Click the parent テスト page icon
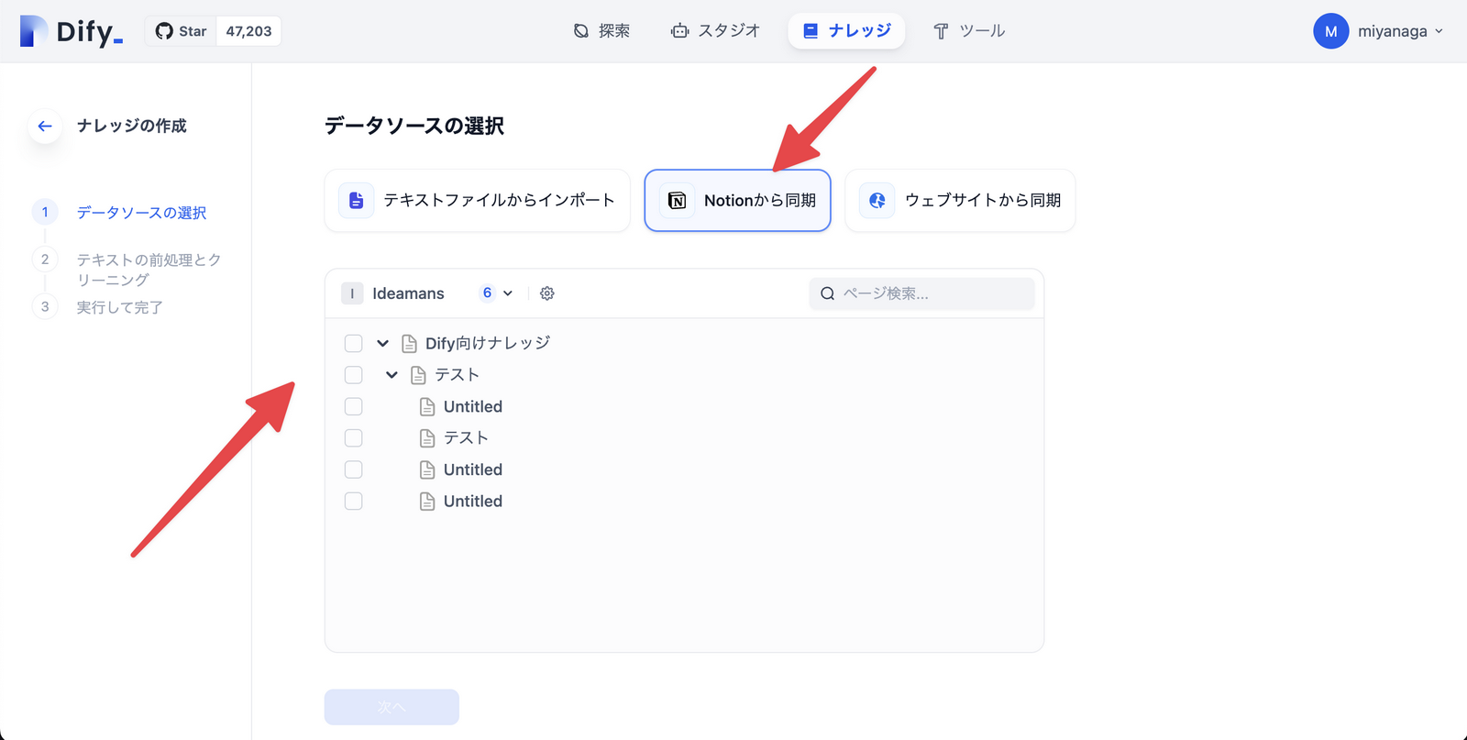The width and height of the screenshot is (1467, 740). (418, 375)
